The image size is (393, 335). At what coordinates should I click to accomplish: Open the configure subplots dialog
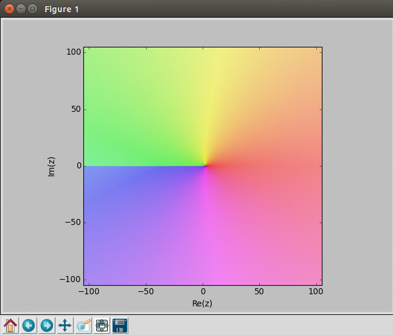coord(102,325)
